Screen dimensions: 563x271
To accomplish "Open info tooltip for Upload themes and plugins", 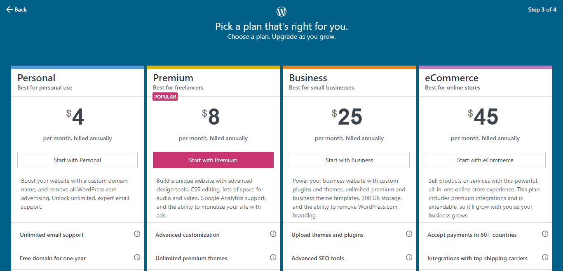I will coord(409,233).
